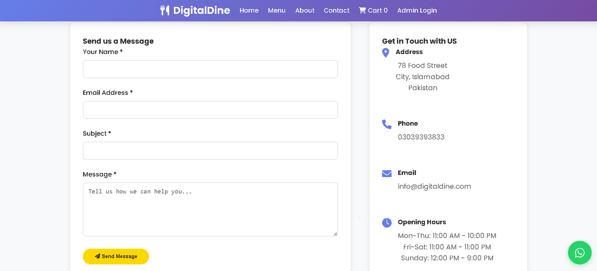This screenshot has height=271, width=597.
Task: Open Admin Login page
Action: click(x=417, y=10)
